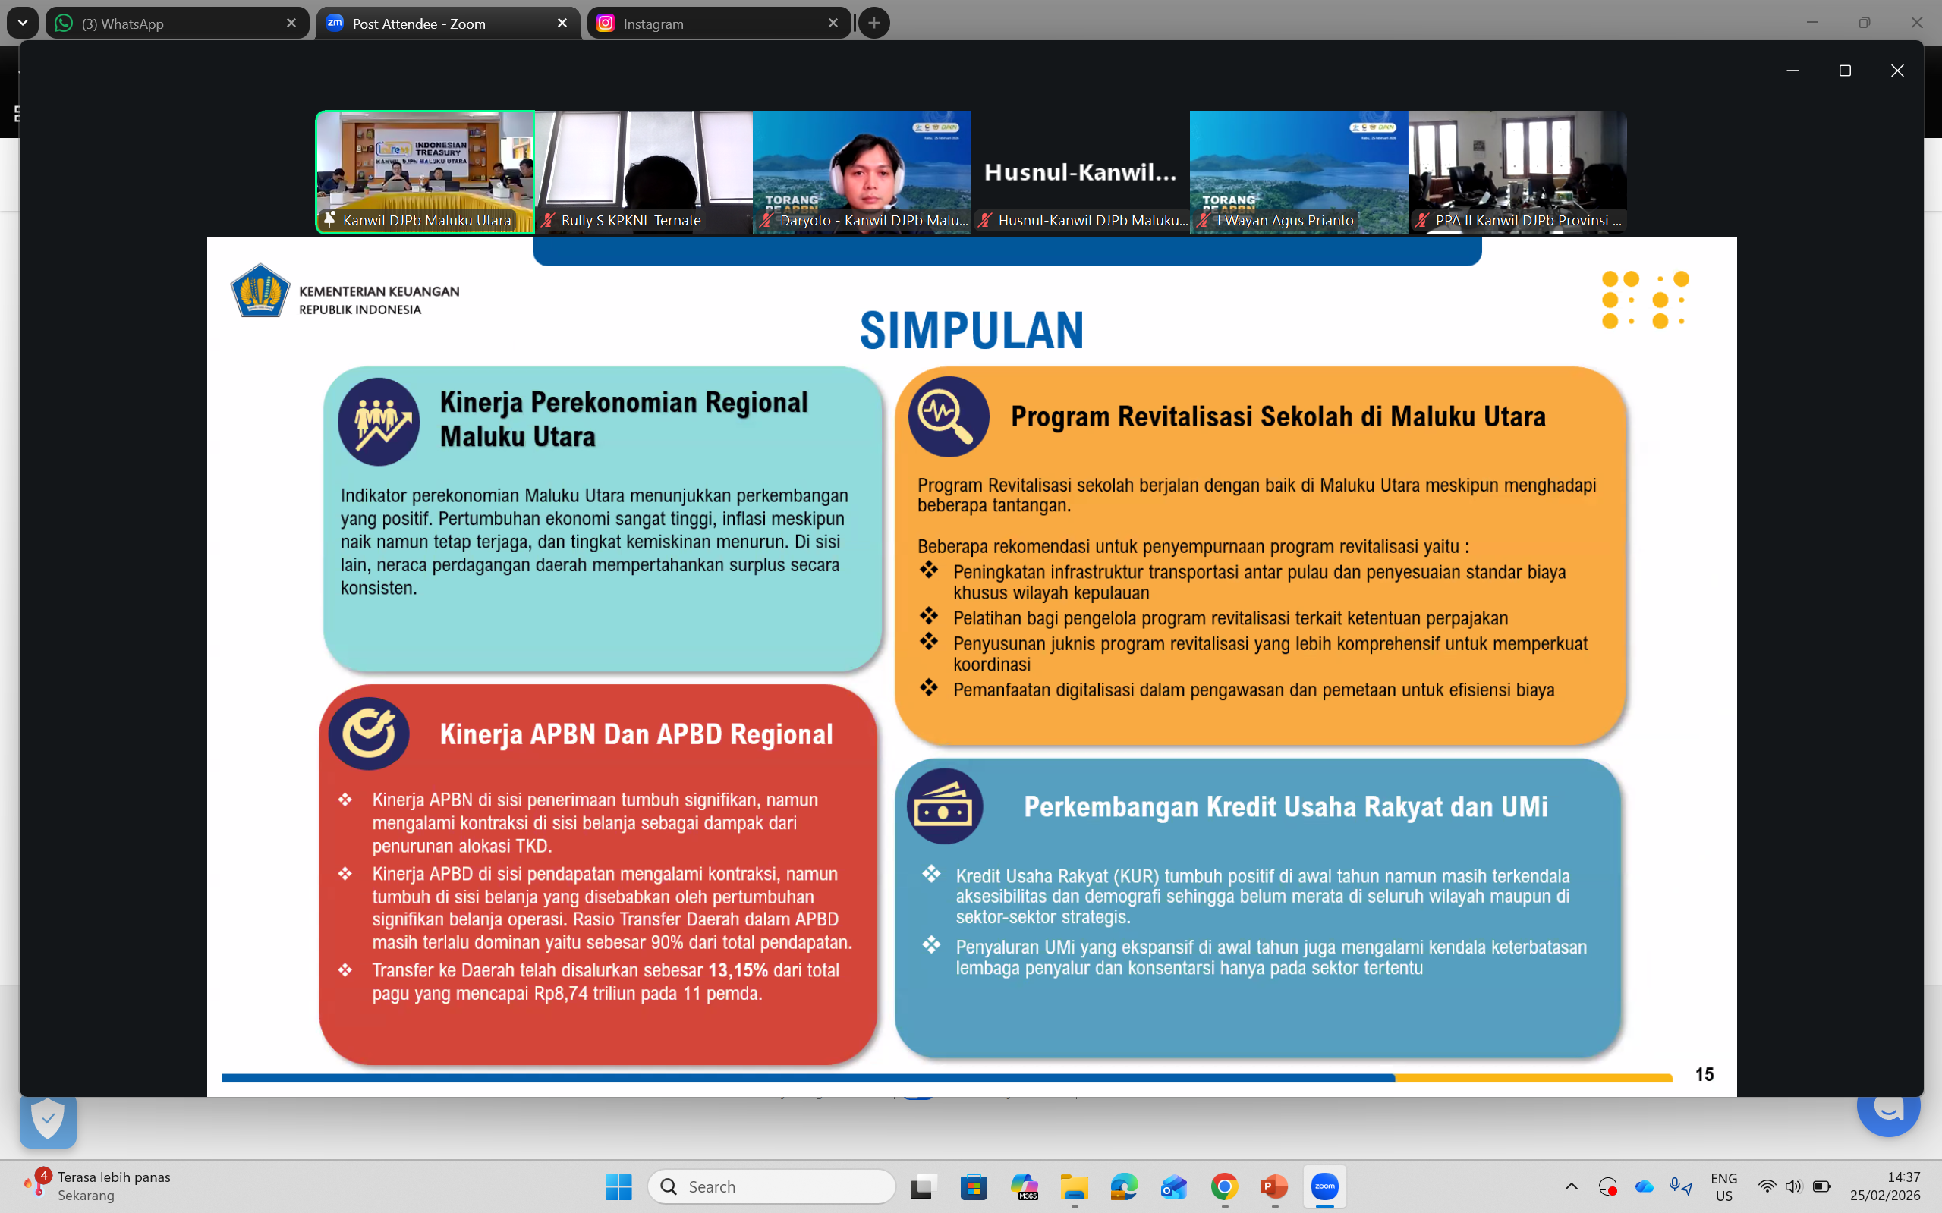Open Microsoft Edge from taskbar
1942x1213 pixels.
point(1123,1186)
